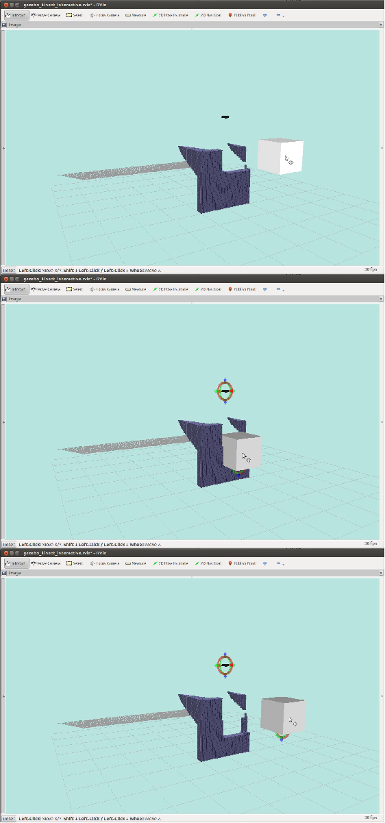The image size is (385, 823).
Task: Click the red ring marker in middle window
Action: pos(225,391)
